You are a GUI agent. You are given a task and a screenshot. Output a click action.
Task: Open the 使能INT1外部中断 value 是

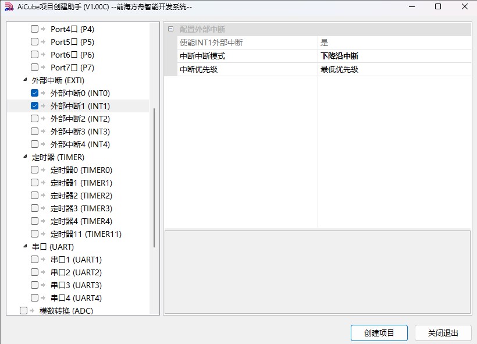(x=394, y=42)
